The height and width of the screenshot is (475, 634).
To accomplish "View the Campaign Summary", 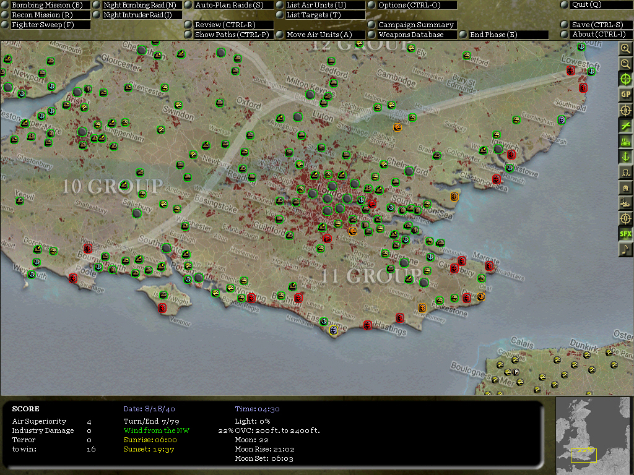I will pos(412,25).
